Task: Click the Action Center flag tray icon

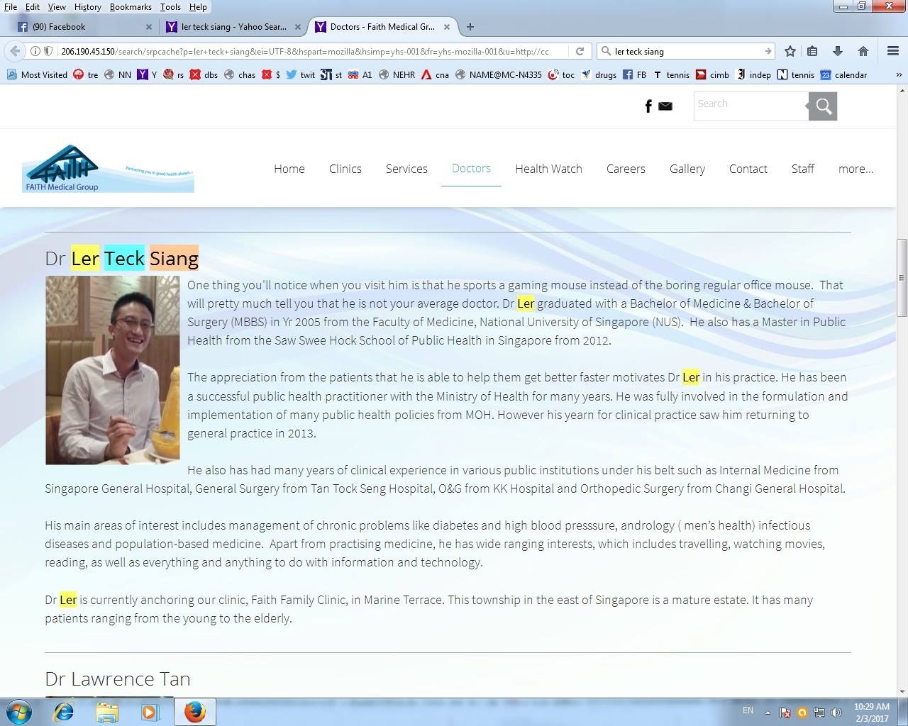Action: coord(785,713)
